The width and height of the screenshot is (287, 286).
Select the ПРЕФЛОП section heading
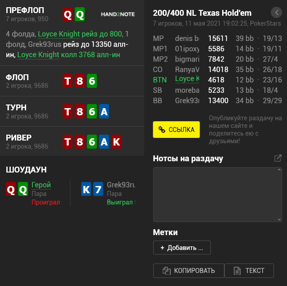pyautogui.click(x=25, y=10)
